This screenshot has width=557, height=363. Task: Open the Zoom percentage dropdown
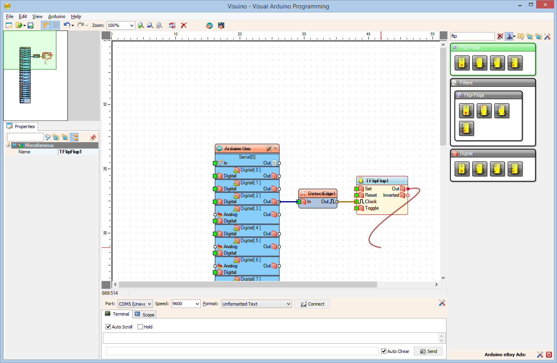131,25
